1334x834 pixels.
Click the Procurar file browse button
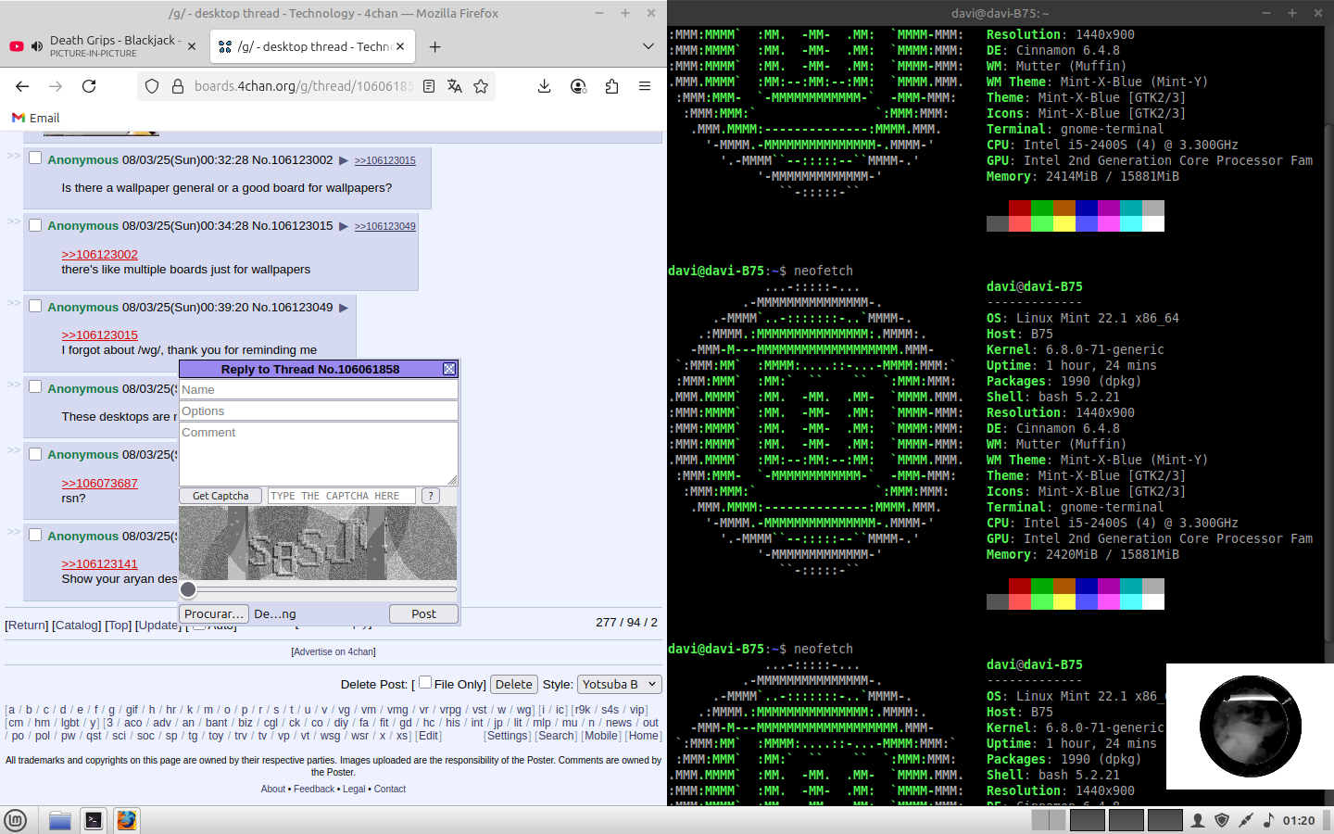[214, 613]
